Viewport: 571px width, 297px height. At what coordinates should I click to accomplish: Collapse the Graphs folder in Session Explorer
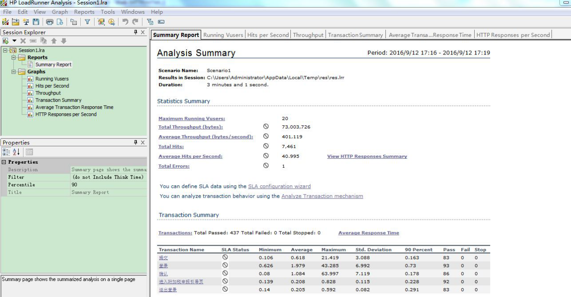pyautogui.click(x=13, y=72)
